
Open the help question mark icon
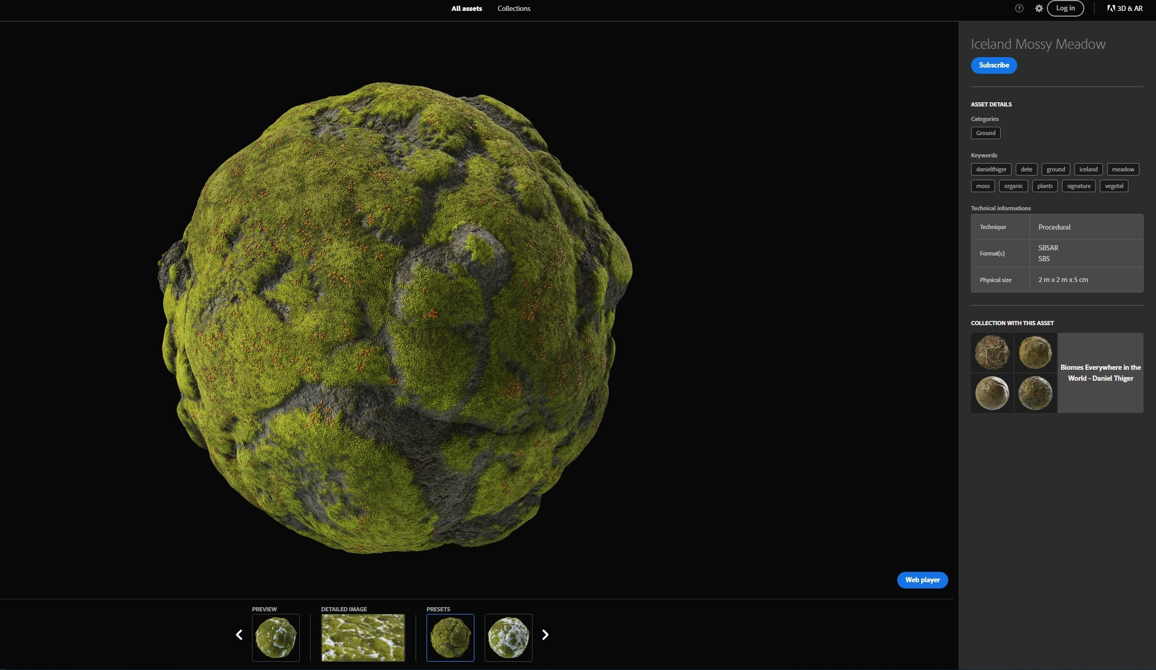1019,8
